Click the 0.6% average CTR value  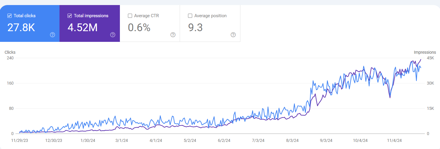(x=139, y=28)
